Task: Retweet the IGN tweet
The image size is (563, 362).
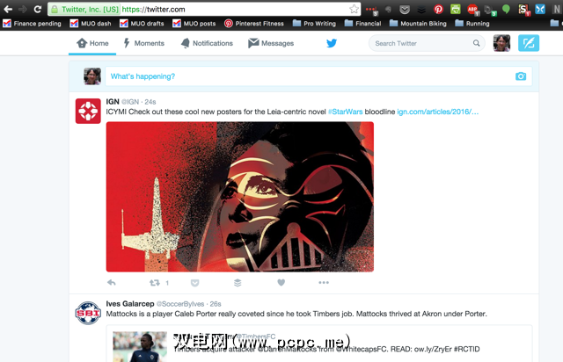Action: click(x=155, y=283)
